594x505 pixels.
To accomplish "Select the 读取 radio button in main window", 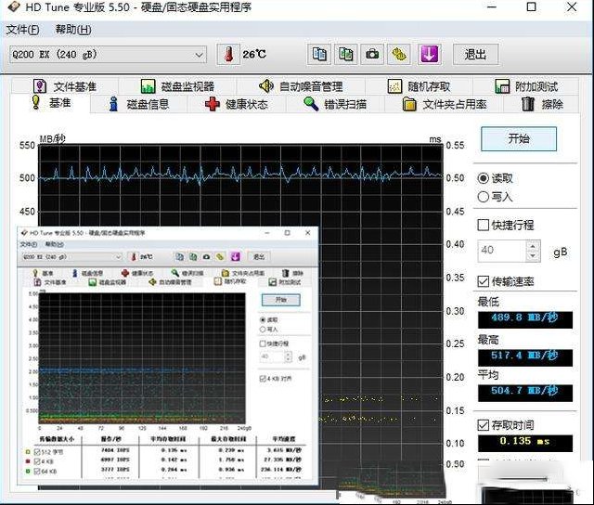I will (x=483, y=178).
